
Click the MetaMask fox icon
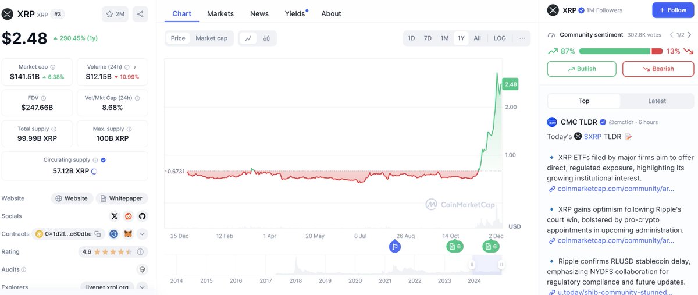coord(129,234)
